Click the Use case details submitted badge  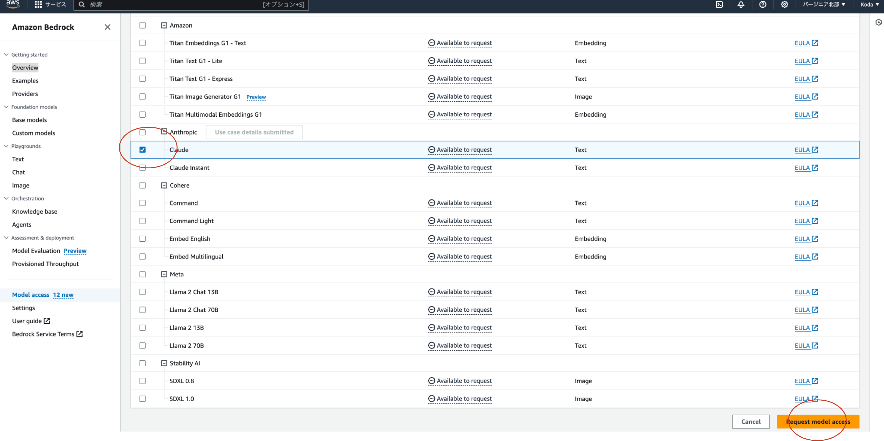coord(254,132)
